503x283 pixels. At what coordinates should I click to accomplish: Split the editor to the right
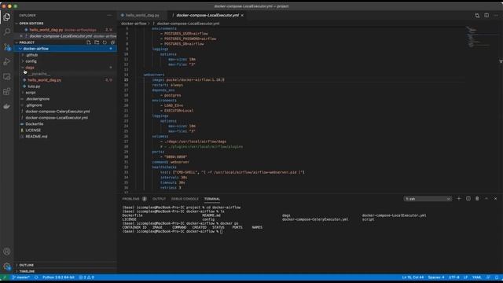click(x=486, y=16)
